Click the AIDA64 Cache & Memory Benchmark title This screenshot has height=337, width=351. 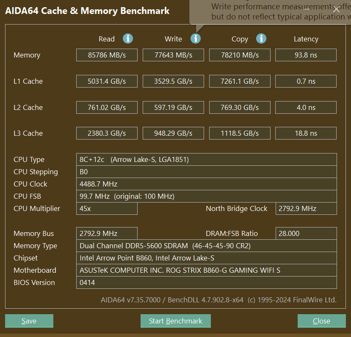(x=87, y=11)
